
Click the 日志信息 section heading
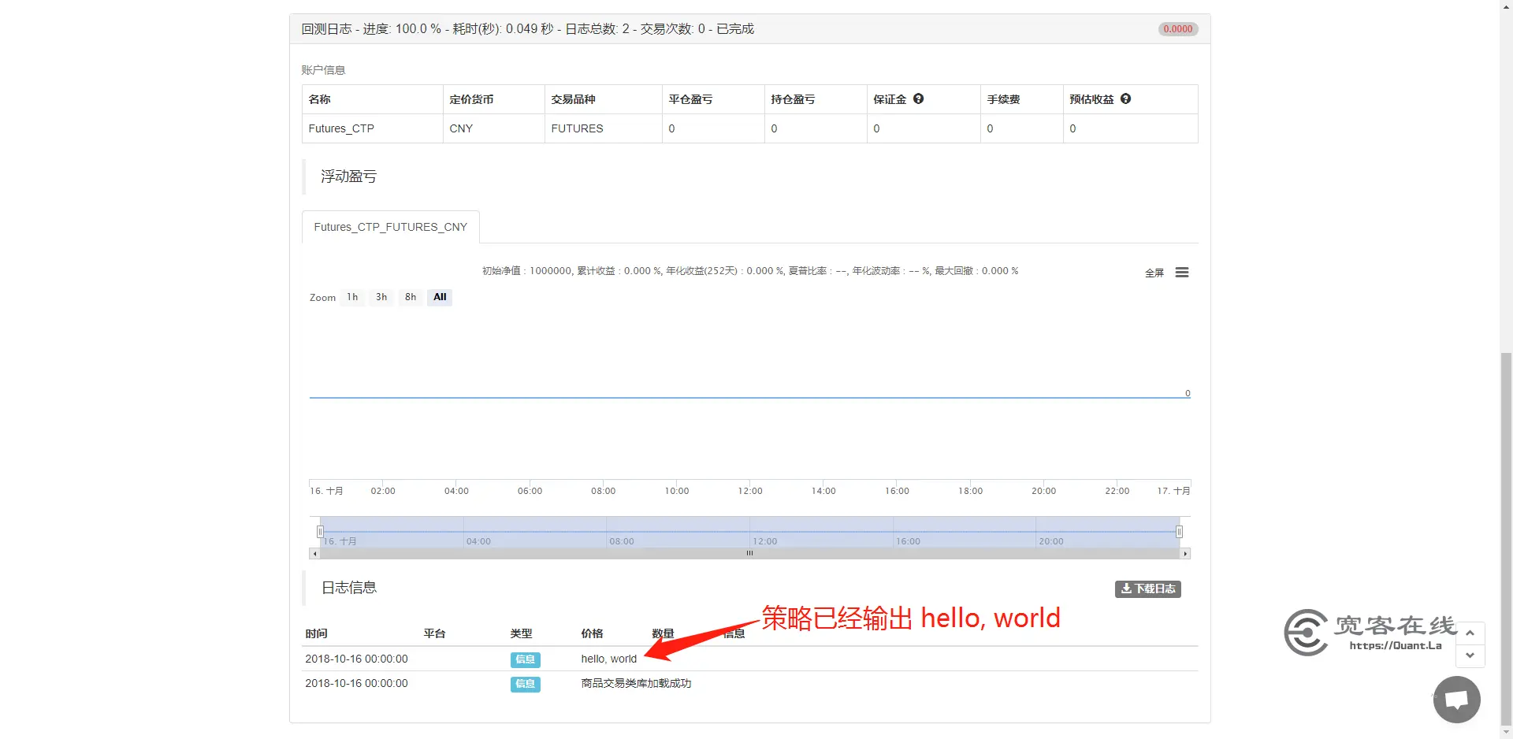(348, 588)
